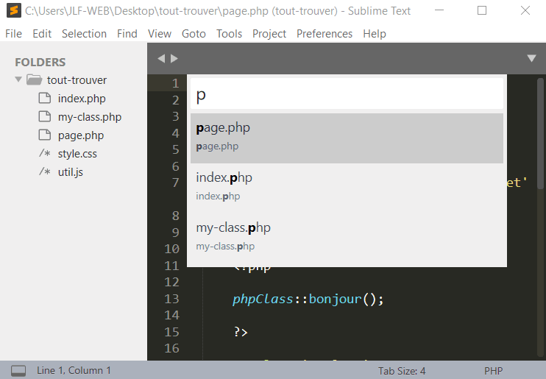Click the my-class.php file icon

point(44,116)
